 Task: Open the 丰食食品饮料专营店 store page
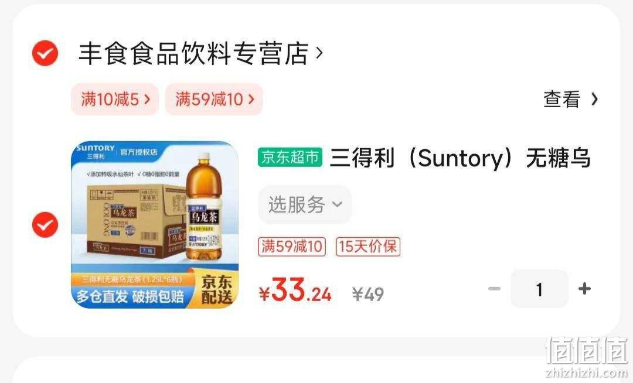(x=193, y=53)
